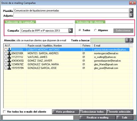The height and width of the screenshot is (121, 137).
Task: Click NIF 43434343Q
Action: point(18,61)
